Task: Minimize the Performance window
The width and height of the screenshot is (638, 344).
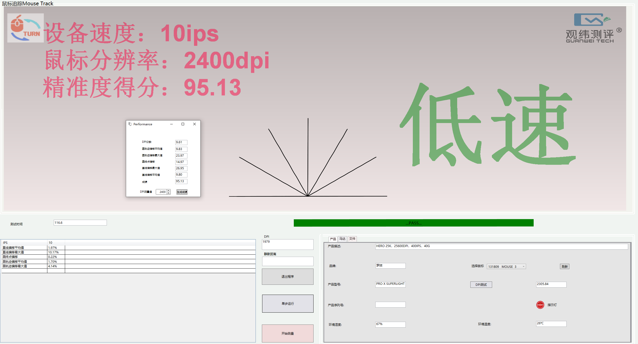Action: pos(171,124)
